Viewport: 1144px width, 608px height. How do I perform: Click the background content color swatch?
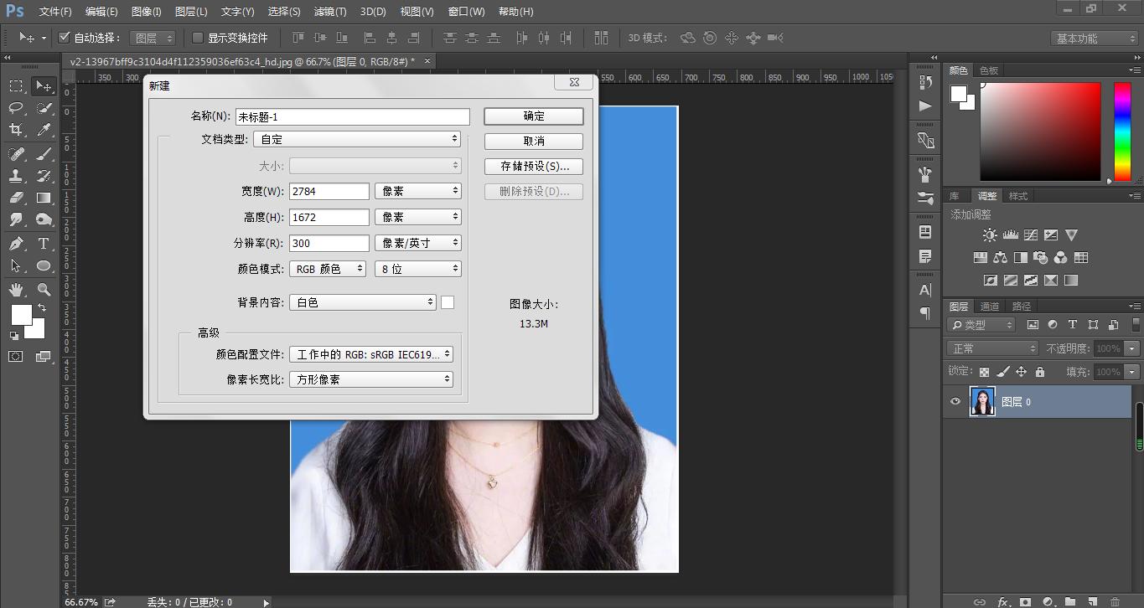click(x=448, y=302)
